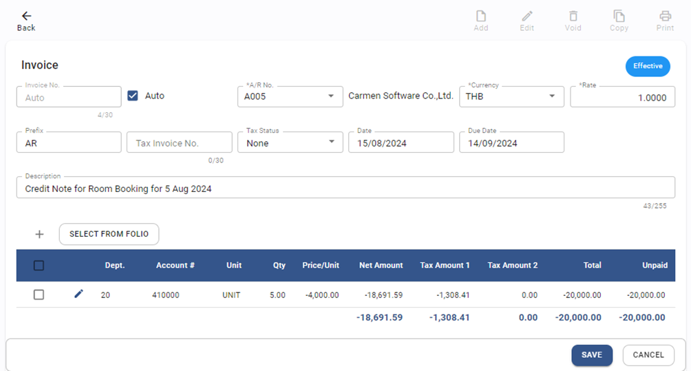Open the Tax Status dropdown
691x371 pixels.
(330, 142)
